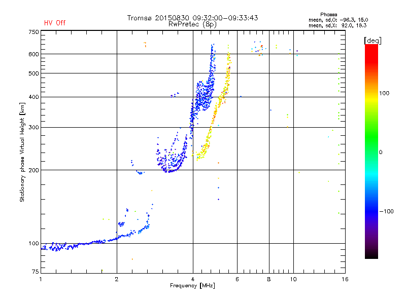Click the 'Phases' heading text
This screenshot has height=304, width=406.
coord(328,15)
